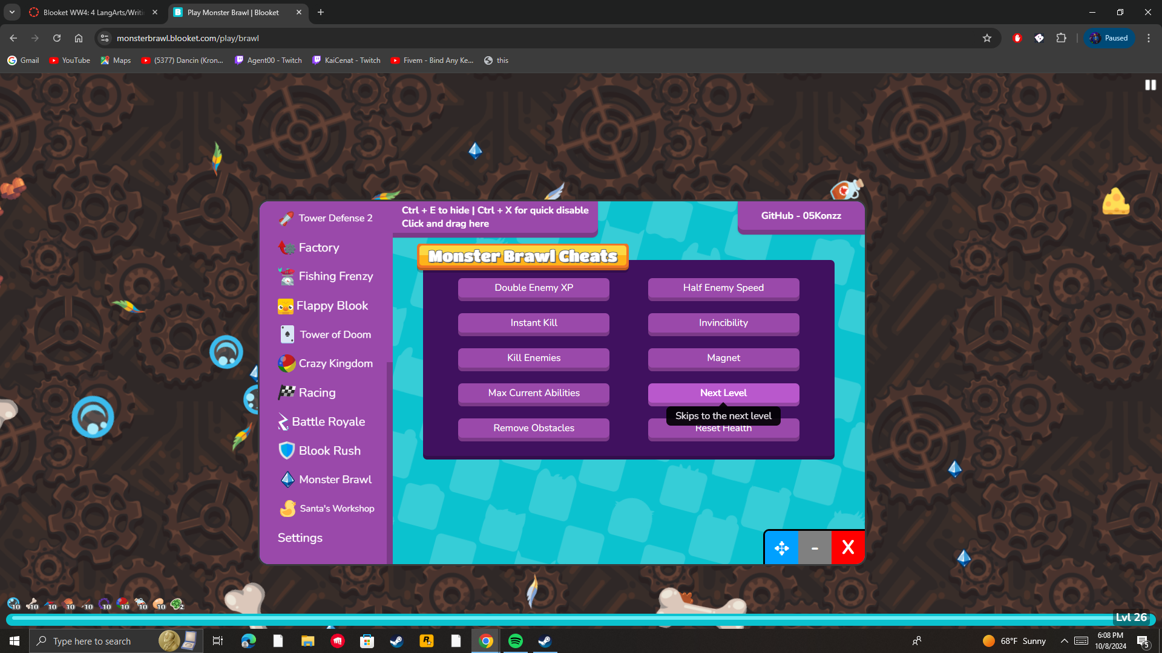Close cheat panel with red X
Viewport: 1162px width, 653px height.
pyautogui.click(x=848, y=548)
